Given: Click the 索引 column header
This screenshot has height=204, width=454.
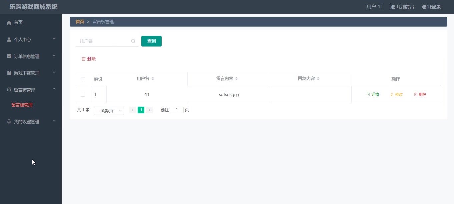Looking at the screenshot, I should pyautogui.click(x=98, y=79).
